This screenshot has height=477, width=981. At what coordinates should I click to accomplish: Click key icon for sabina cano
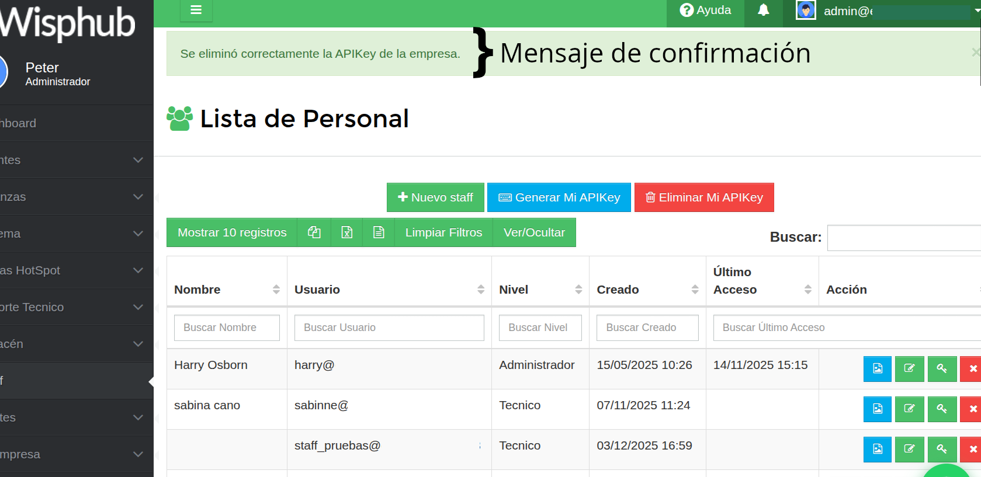(x=942, y=409)
